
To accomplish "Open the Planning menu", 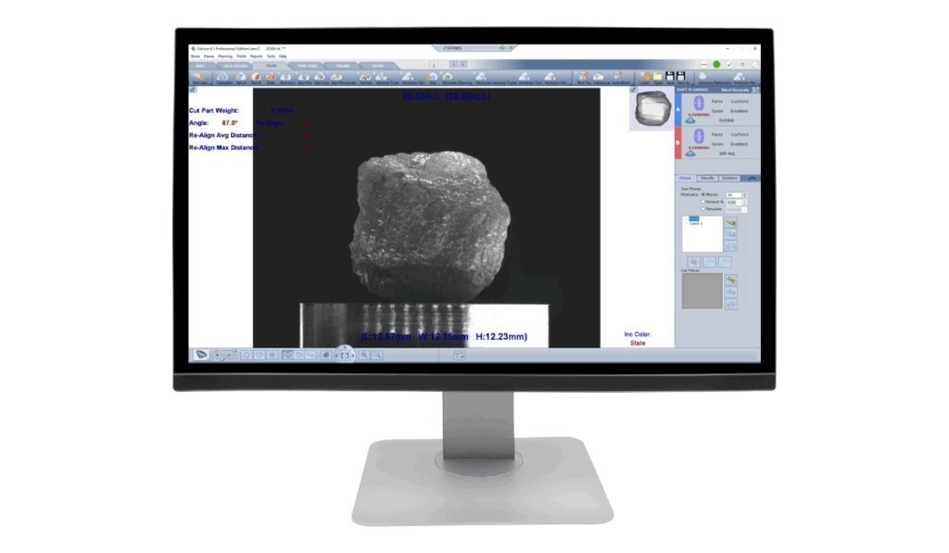I will point(225,57).
